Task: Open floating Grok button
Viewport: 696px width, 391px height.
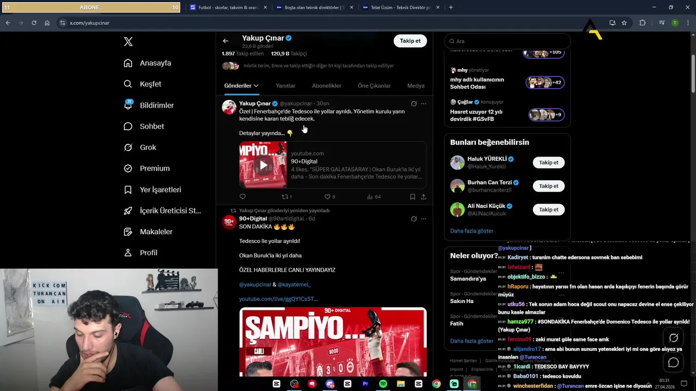Action: pos(673,338)
